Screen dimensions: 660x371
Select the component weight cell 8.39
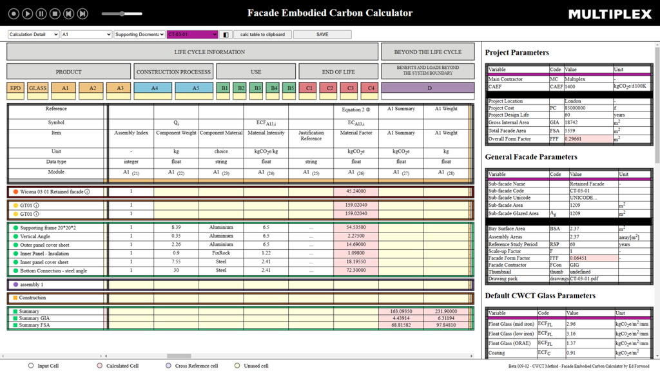coord(177,227)
